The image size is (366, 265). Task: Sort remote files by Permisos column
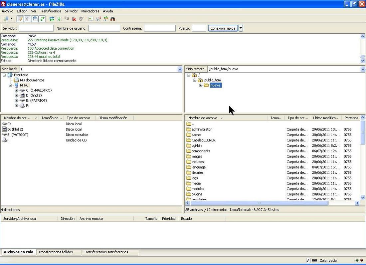[351, 118]
